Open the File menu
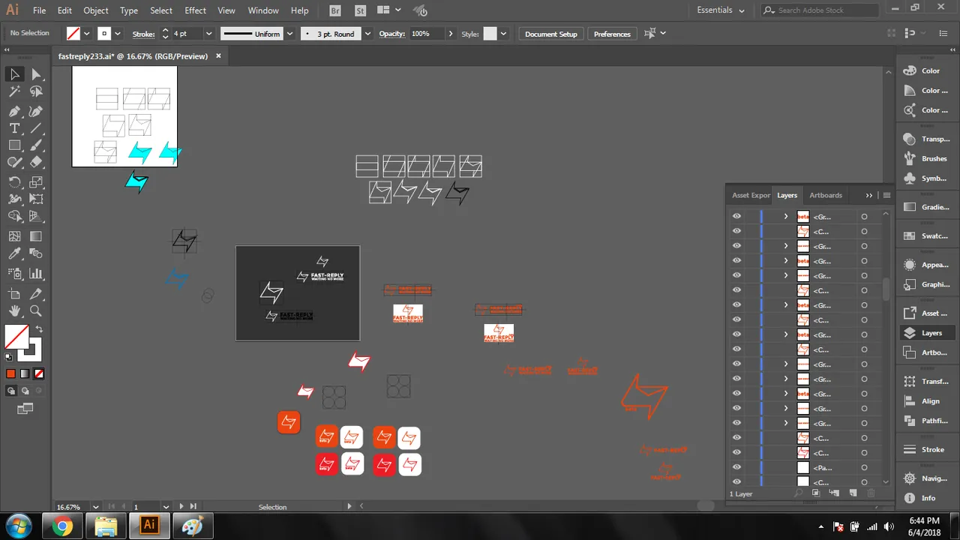The width and height of the screenshot is (960, 540). coord(39,10)
